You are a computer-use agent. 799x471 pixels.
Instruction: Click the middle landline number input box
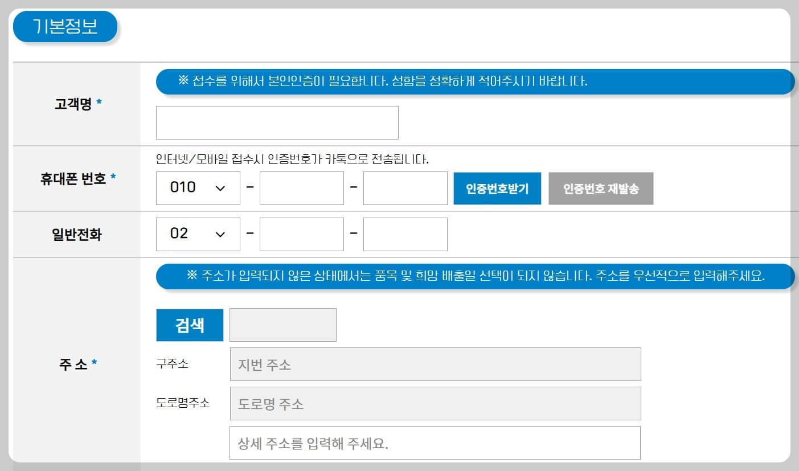click(x=301, y=234)
